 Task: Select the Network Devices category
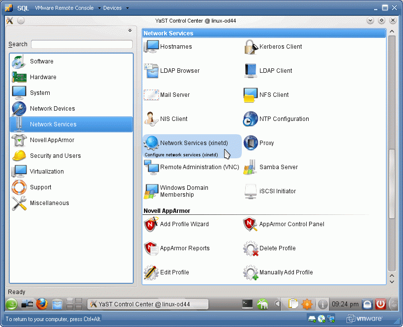click(x=71, y=109)
